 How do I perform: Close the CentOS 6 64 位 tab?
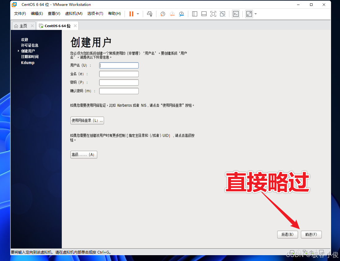[75, 26]
